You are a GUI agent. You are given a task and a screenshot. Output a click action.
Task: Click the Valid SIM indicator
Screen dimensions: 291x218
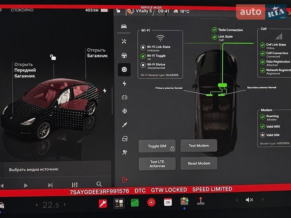(x=262, y=135)
